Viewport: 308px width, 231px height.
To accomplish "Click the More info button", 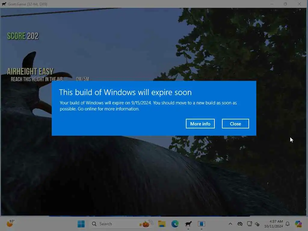I will [200, 124].
